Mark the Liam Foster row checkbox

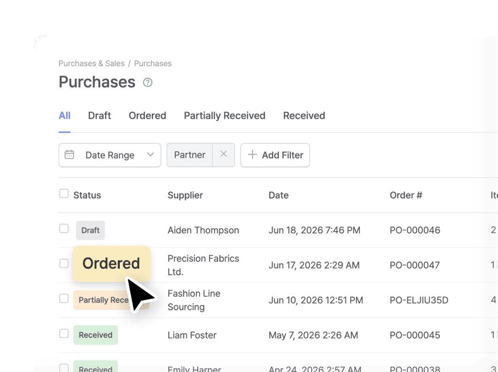coord(64,333)
